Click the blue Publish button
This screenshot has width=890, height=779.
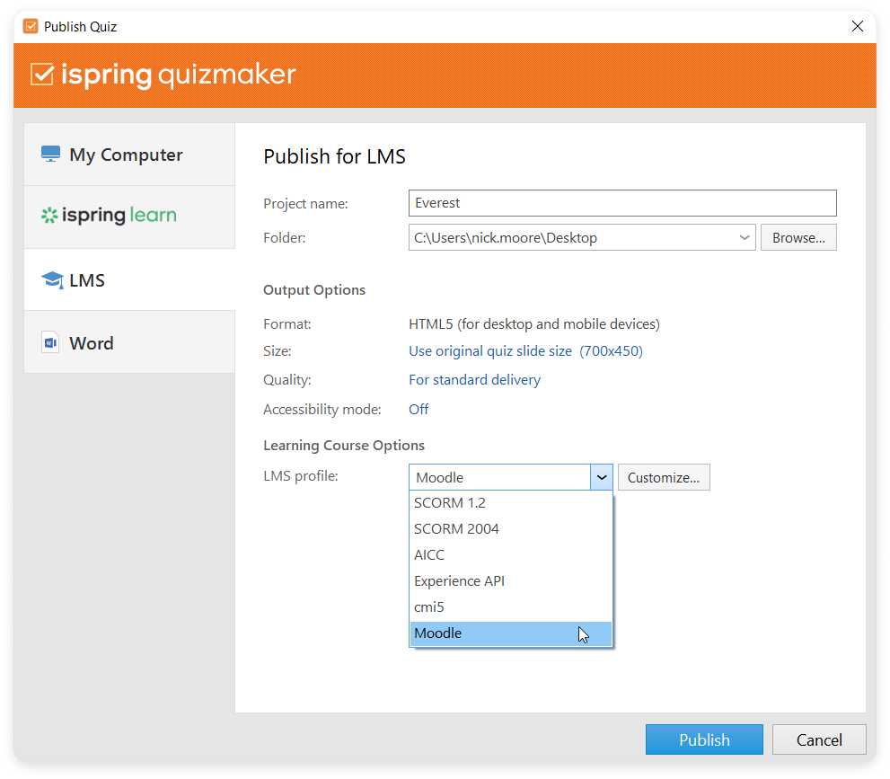pos(704,739)
